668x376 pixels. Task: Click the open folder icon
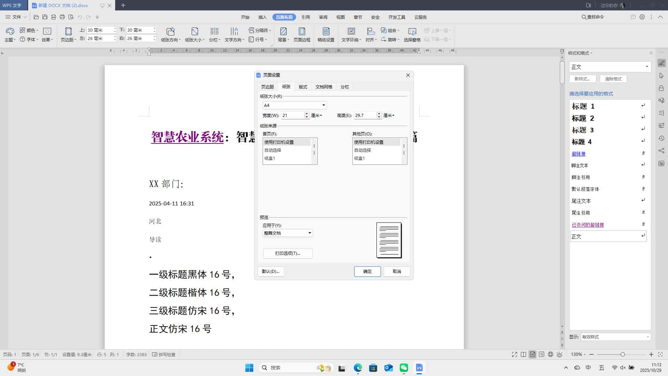pos(36,17)
